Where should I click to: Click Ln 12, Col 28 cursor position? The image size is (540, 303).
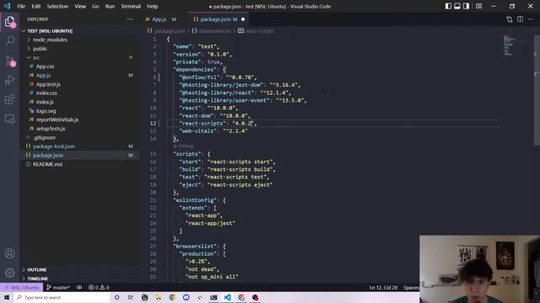[x=383, y=287]
